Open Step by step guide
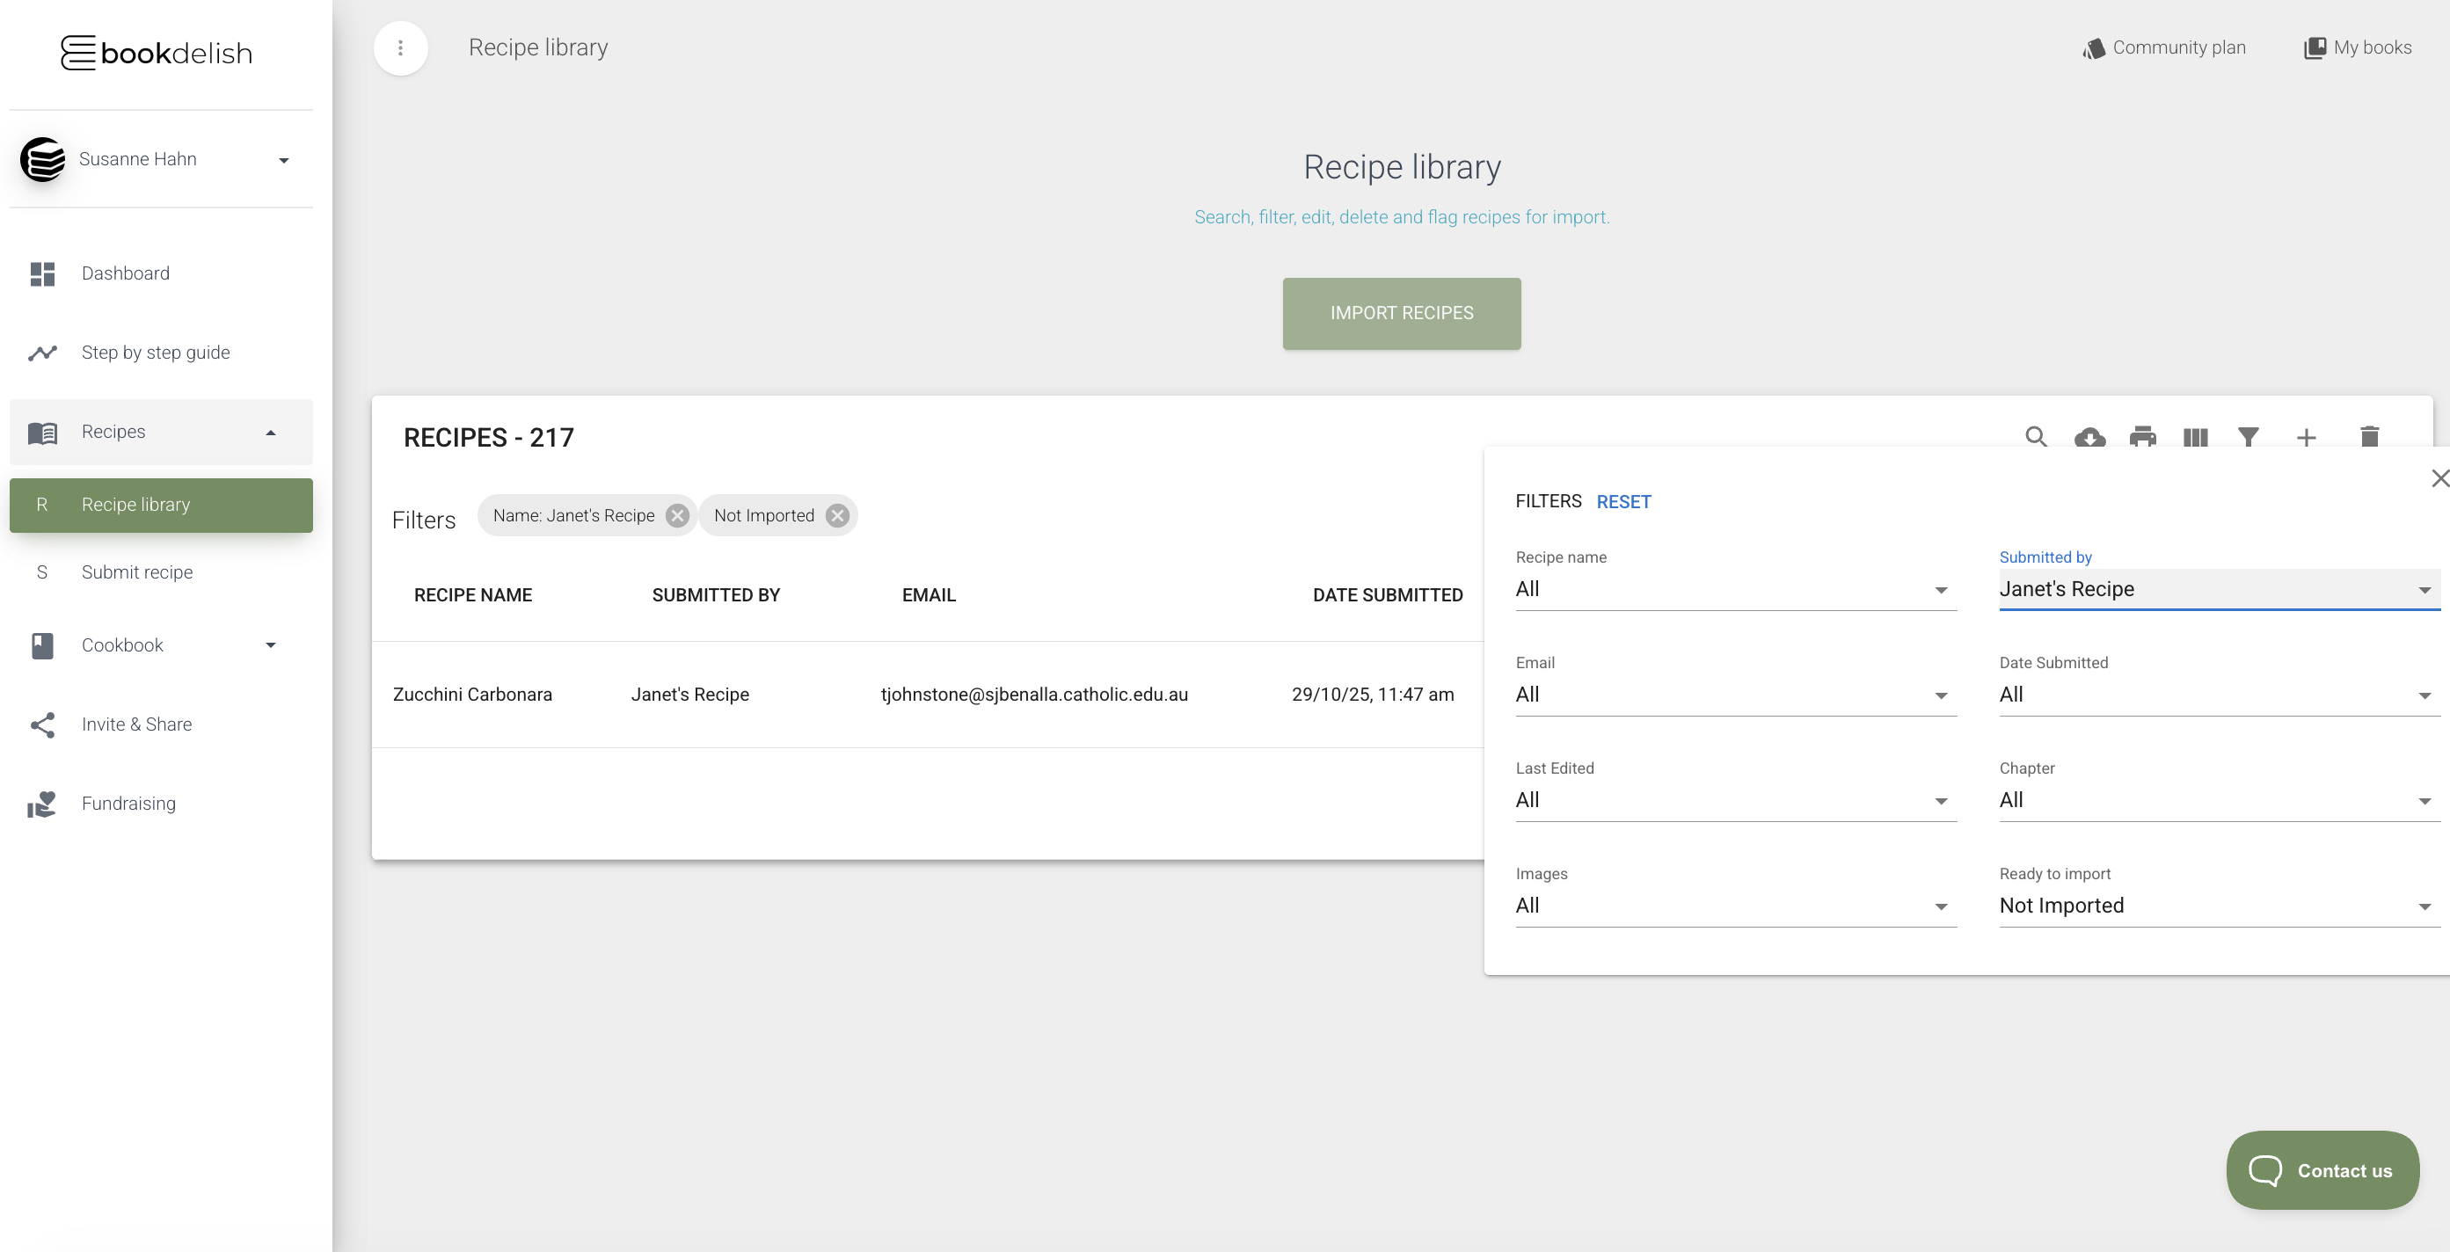Image resolution: width=2450 pixels, height=1252 pixels. 161,353
